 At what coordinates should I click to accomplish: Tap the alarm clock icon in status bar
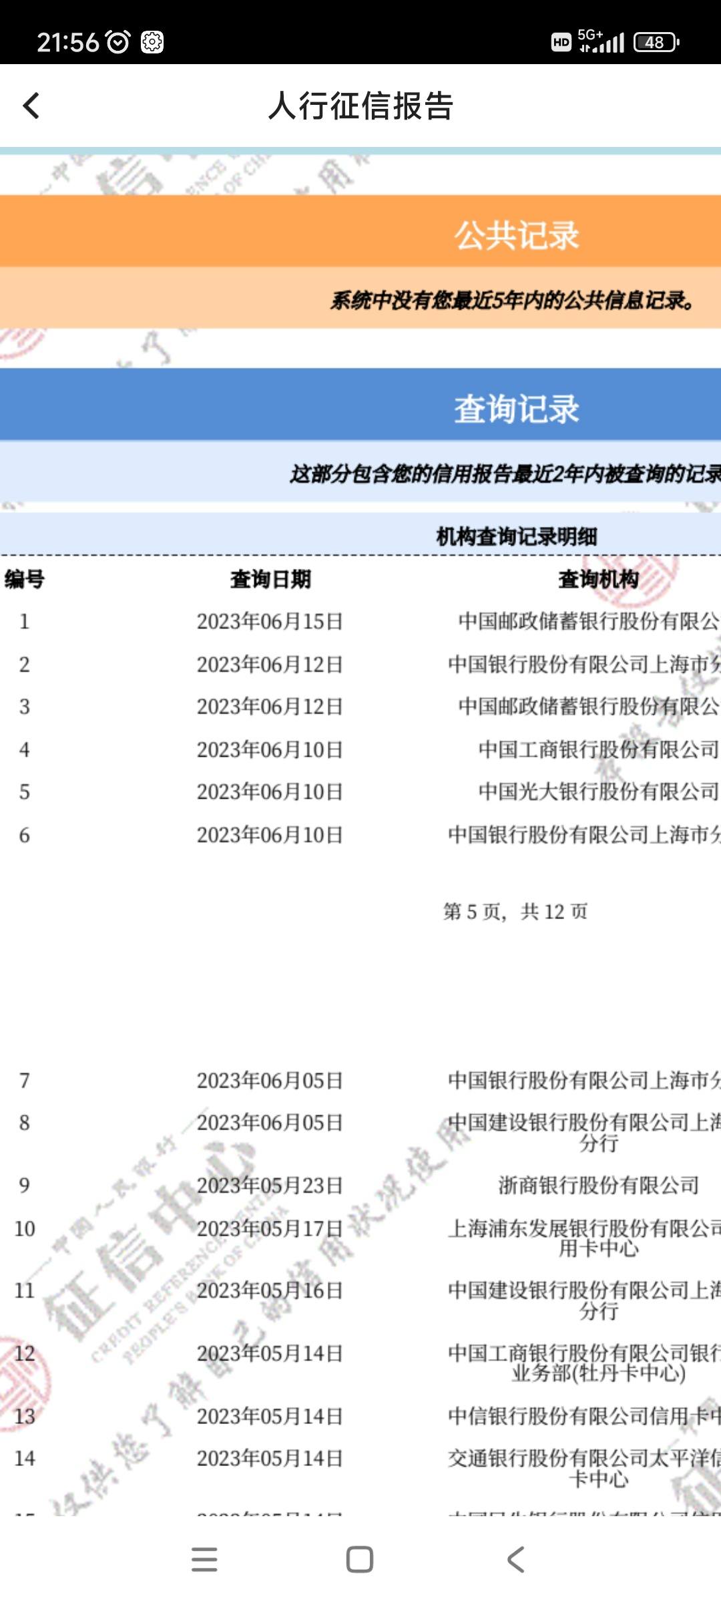(118, 42)
